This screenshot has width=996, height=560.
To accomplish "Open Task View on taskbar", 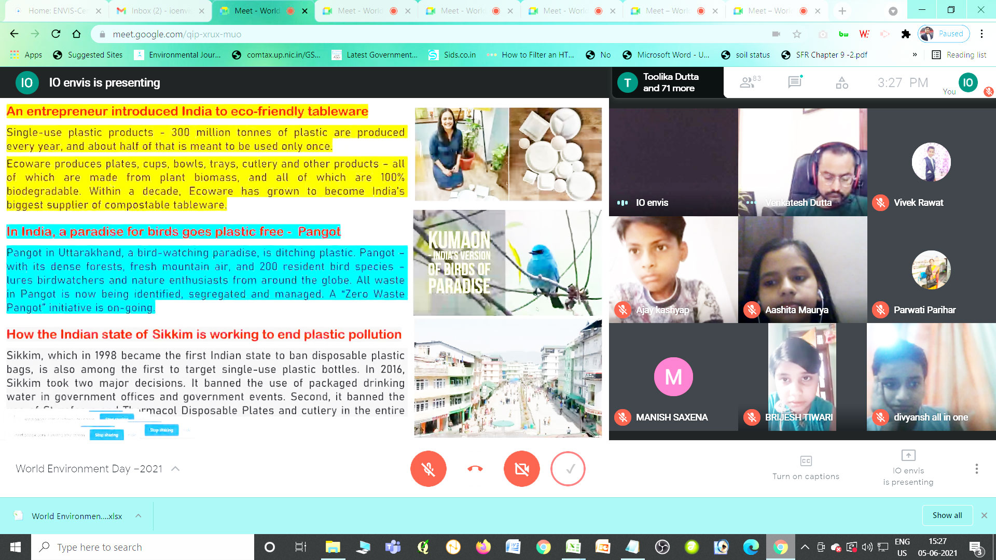I will click(x=300, y=547).
